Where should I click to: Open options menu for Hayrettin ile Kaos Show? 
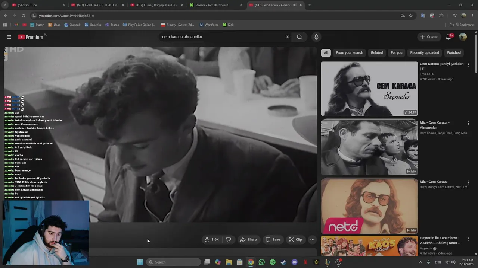click(x=468, y=239)
